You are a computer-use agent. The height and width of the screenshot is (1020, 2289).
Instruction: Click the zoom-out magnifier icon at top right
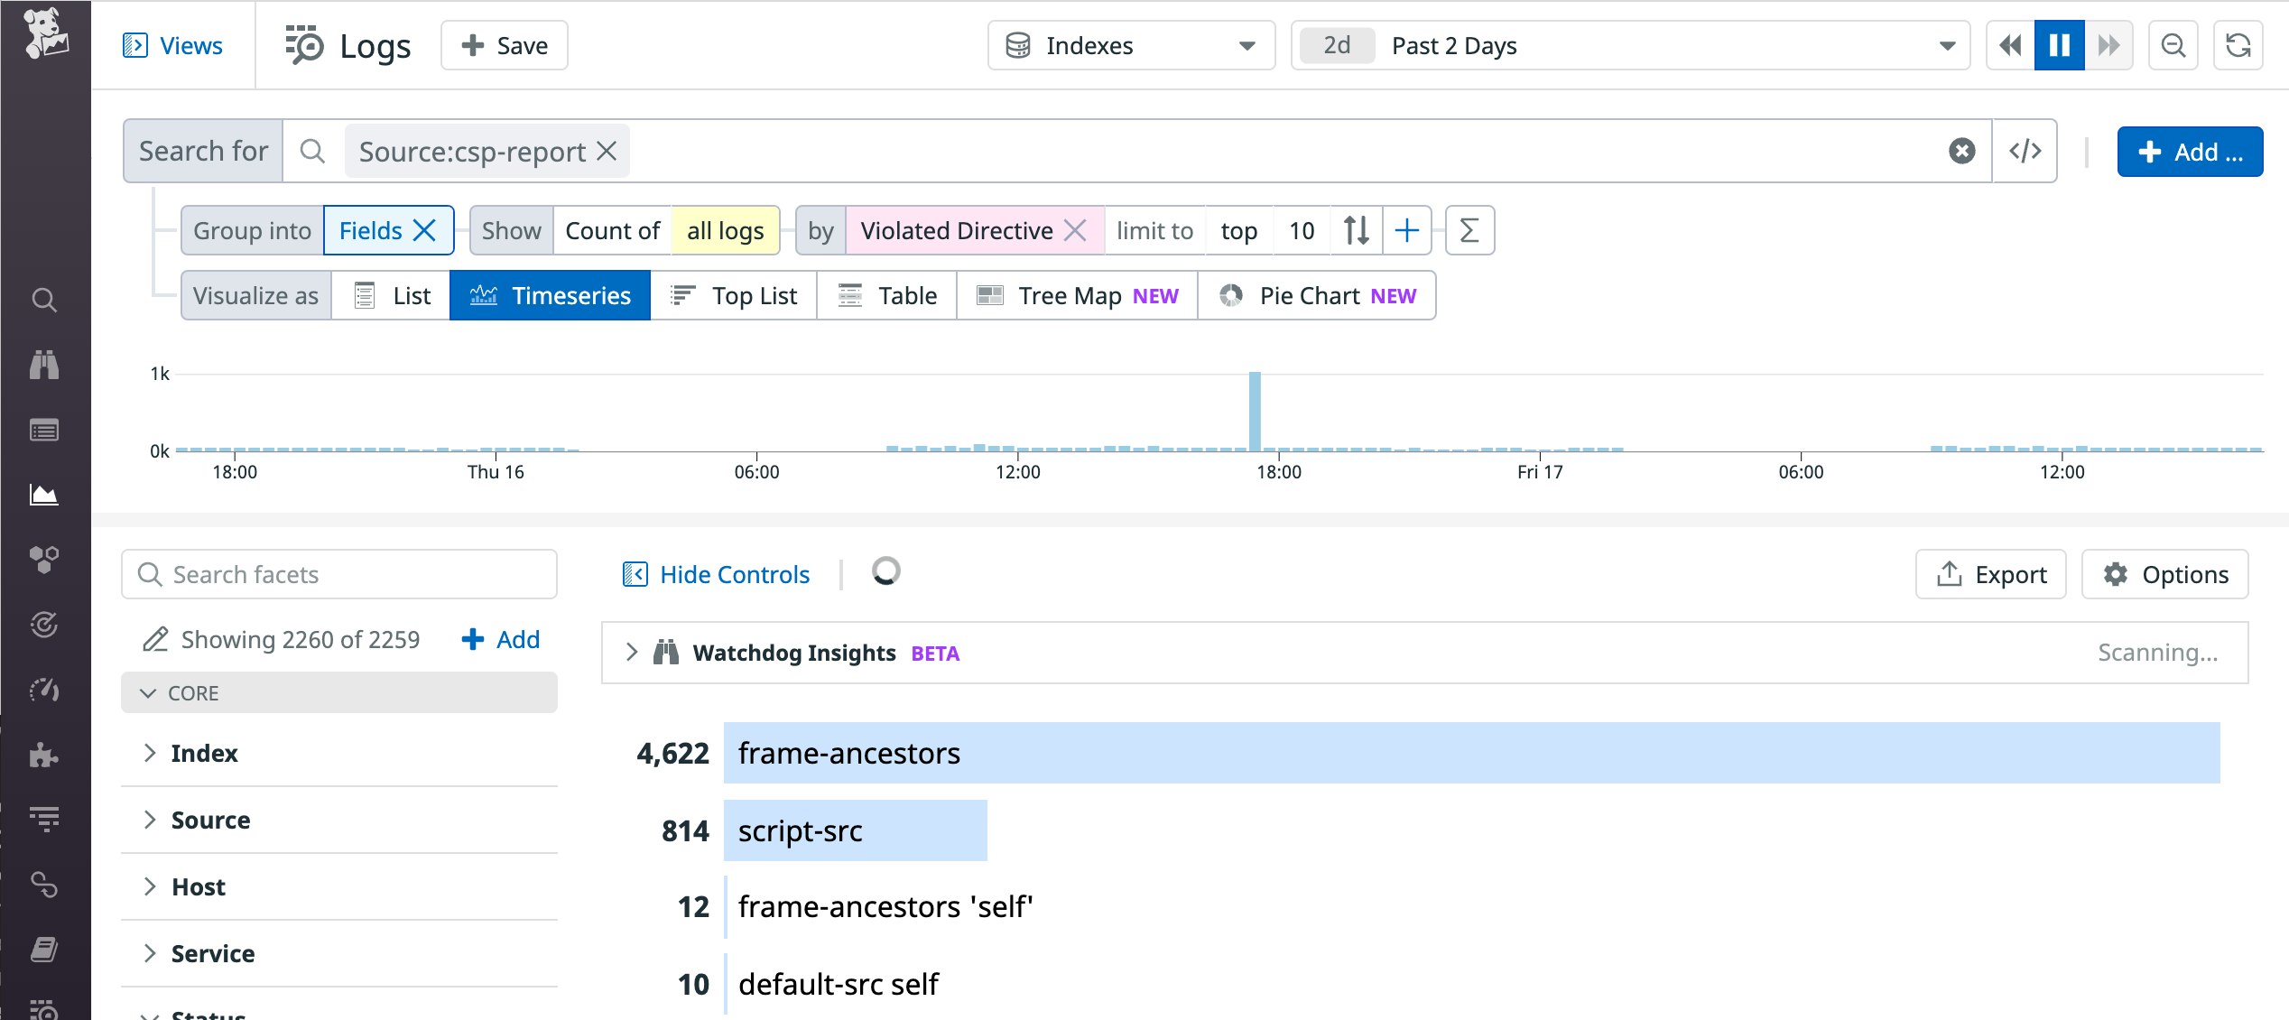point(2173,45)
